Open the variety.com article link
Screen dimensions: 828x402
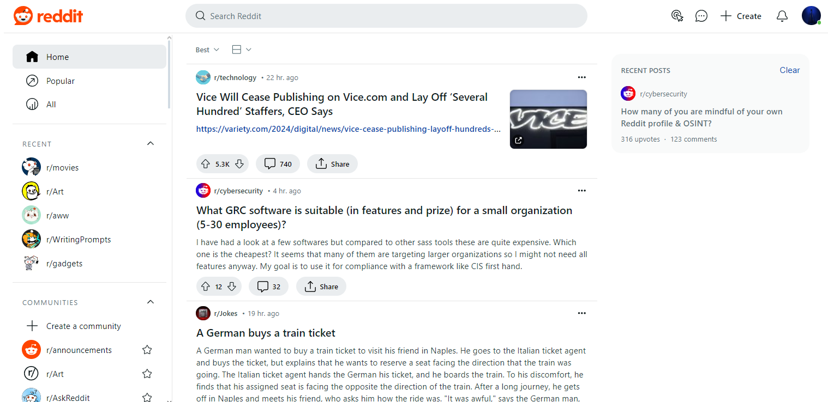click(x=348, y=129)
